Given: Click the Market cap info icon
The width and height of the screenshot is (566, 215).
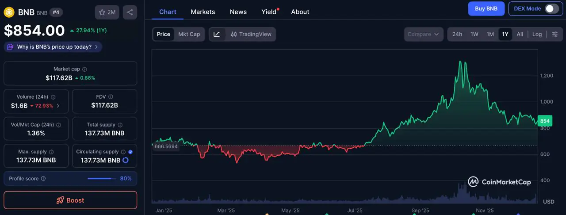Looking at the screenshot, I should (85, 69).
